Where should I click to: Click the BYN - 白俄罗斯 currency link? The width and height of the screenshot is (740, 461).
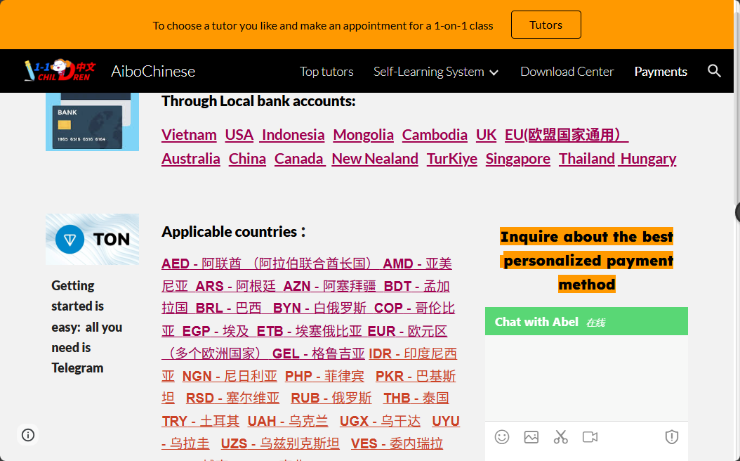click(x=319, y=308)
